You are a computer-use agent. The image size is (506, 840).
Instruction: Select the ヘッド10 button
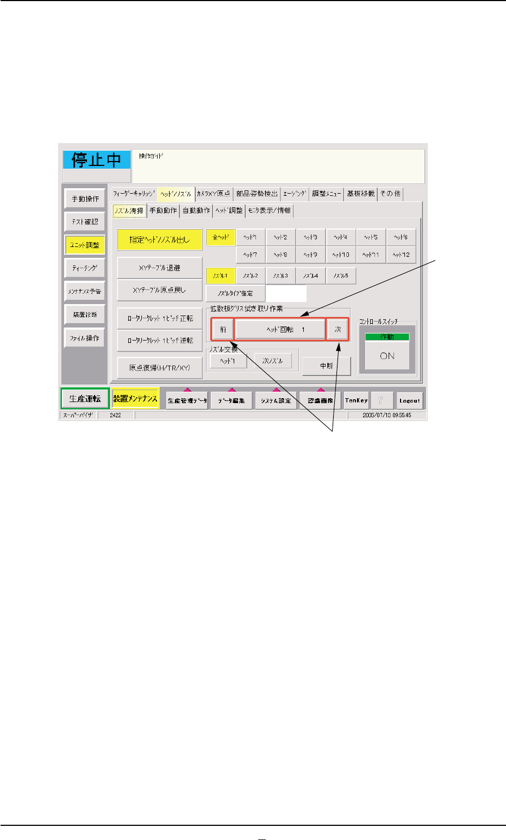click(x=341, y=255)
